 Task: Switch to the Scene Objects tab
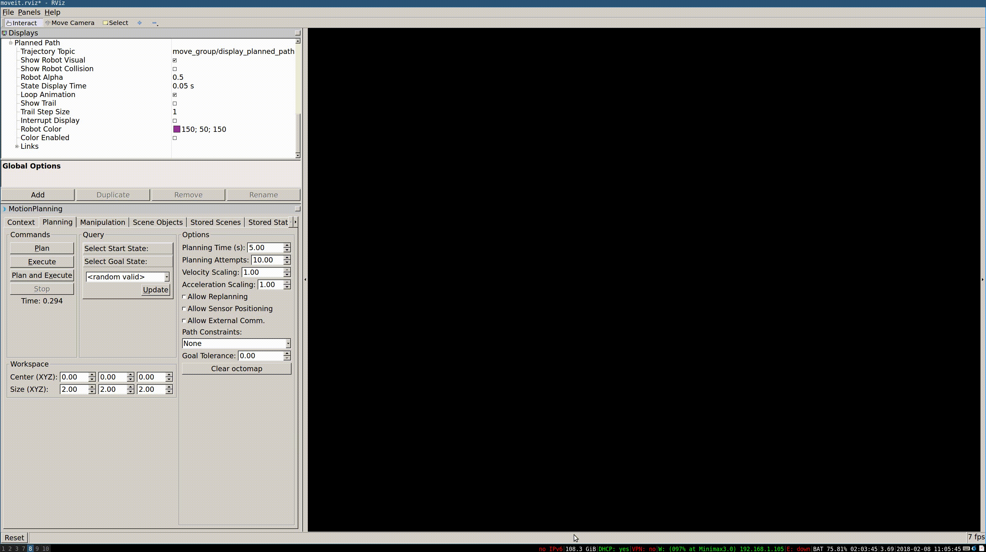(157, 222)
